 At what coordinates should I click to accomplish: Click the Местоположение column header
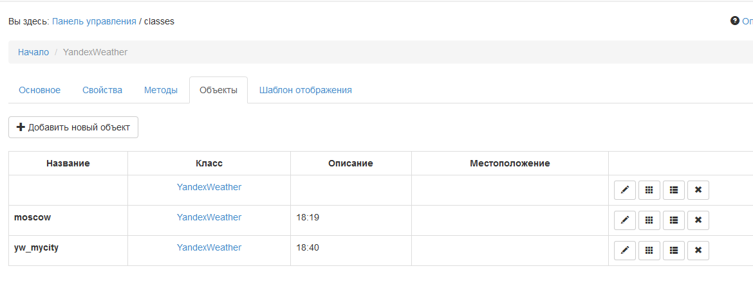(x=510, y=163)
